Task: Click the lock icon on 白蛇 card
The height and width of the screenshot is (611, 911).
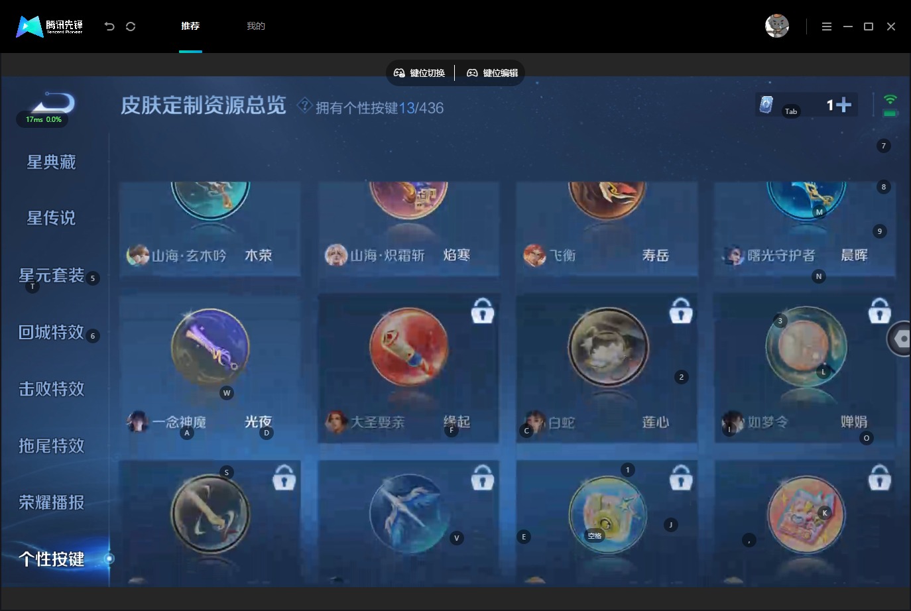Action: [x=681, y=310]
